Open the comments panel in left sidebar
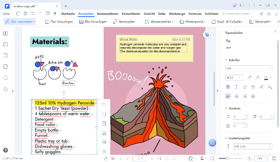The image size is (280, 162). [5, 56]
